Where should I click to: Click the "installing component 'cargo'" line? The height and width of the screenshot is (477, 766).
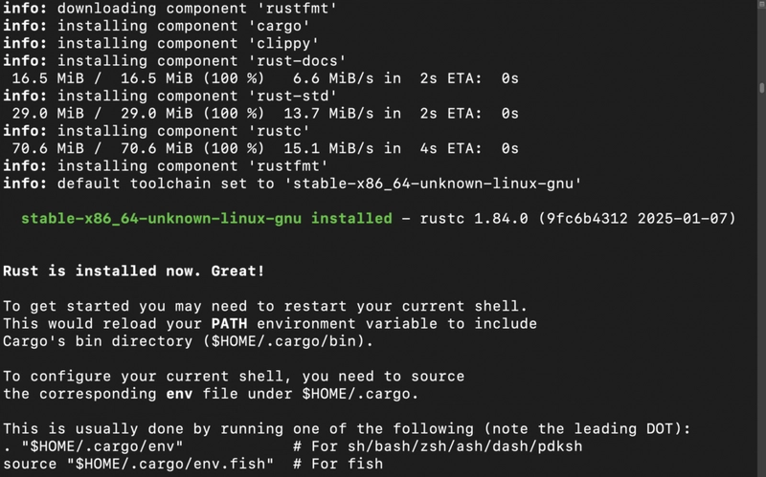[156, 26]
